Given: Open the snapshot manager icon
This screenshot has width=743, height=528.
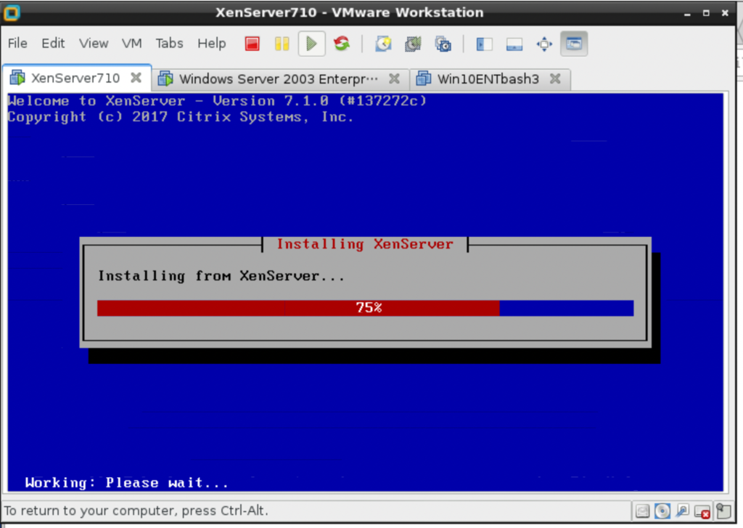Looking at the screenshot, I should (x=443, y=44).
